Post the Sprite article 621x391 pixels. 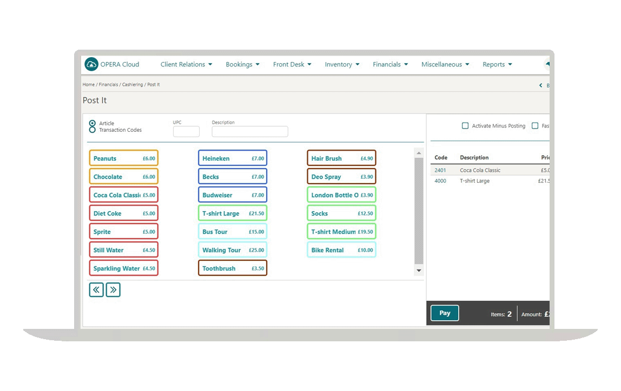(123, 232)
